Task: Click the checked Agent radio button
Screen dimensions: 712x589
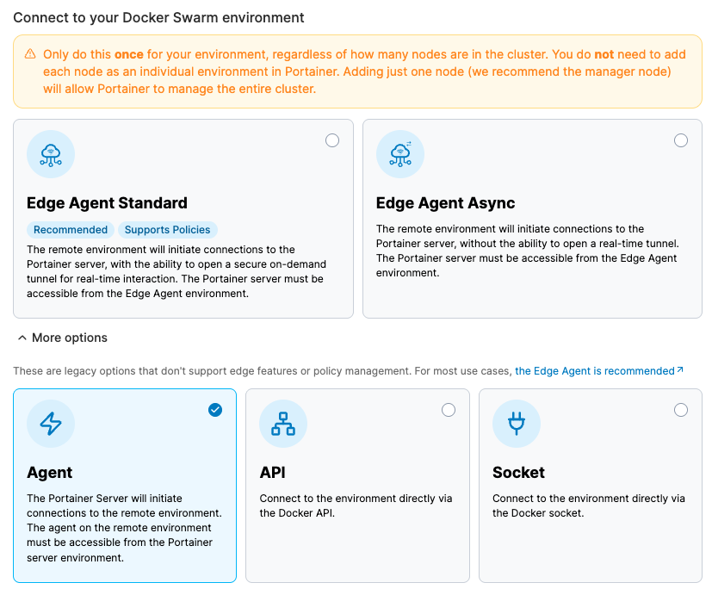Action: pos(215,410)
